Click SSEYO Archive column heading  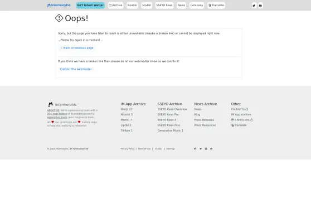[169, 104]
